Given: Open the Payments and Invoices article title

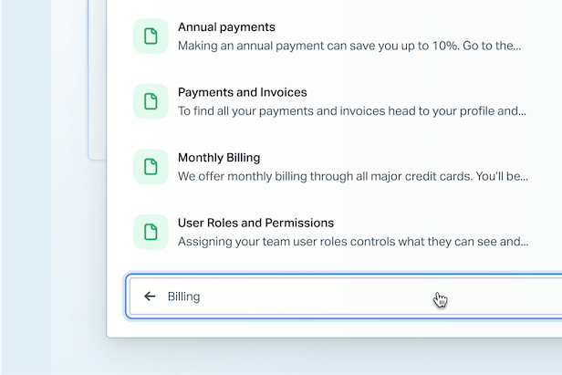Looking at the screenshot, I should 243,92.
